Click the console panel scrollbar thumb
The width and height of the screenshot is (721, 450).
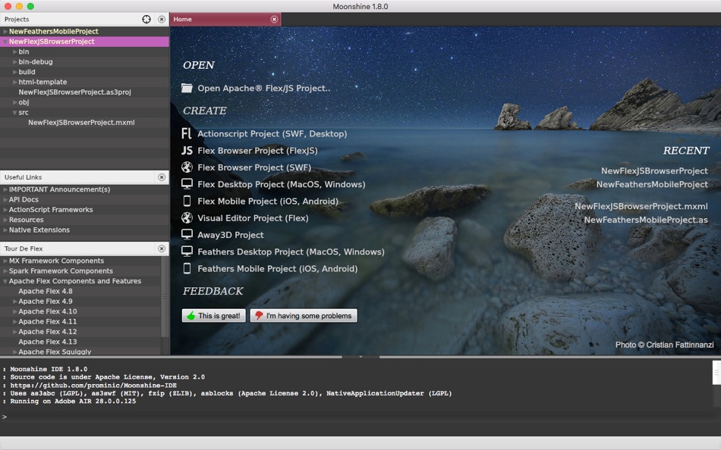point(716,373)
